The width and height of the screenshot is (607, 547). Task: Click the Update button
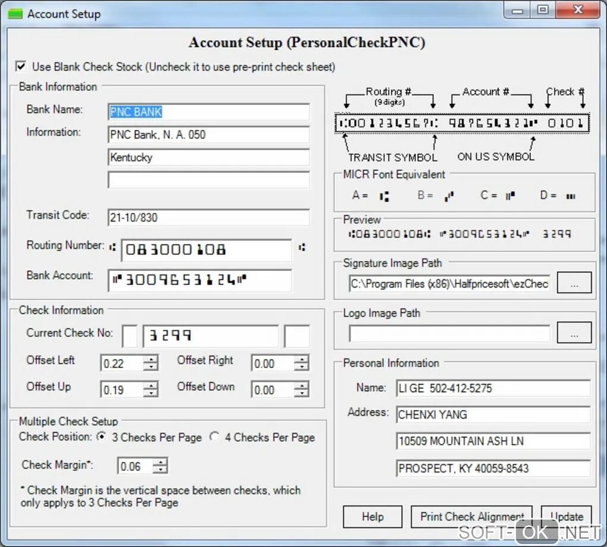coord(567,517)
